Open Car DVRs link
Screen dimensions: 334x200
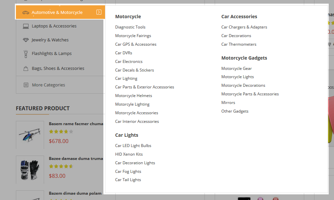tap(124, 53)
